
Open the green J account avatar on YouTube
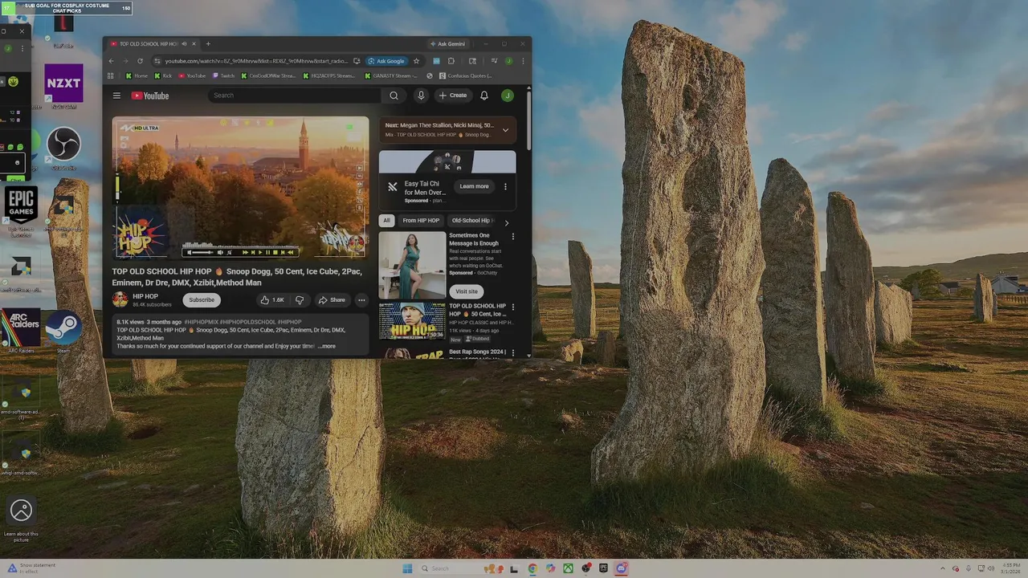(508, 96)
